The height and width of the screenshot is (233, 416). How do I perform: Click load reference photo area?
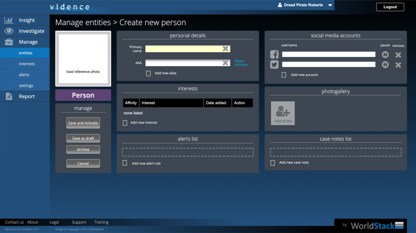(x=83, y=59)
